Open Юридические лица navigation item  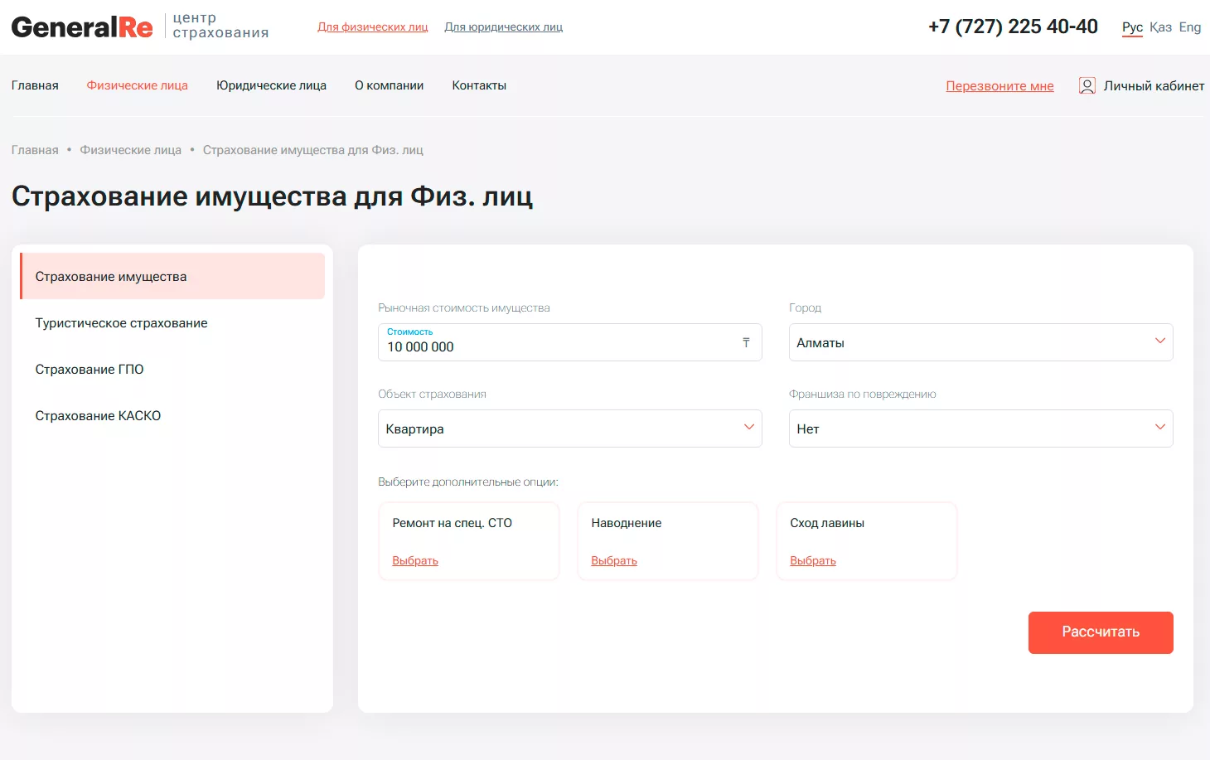point(272,85)
